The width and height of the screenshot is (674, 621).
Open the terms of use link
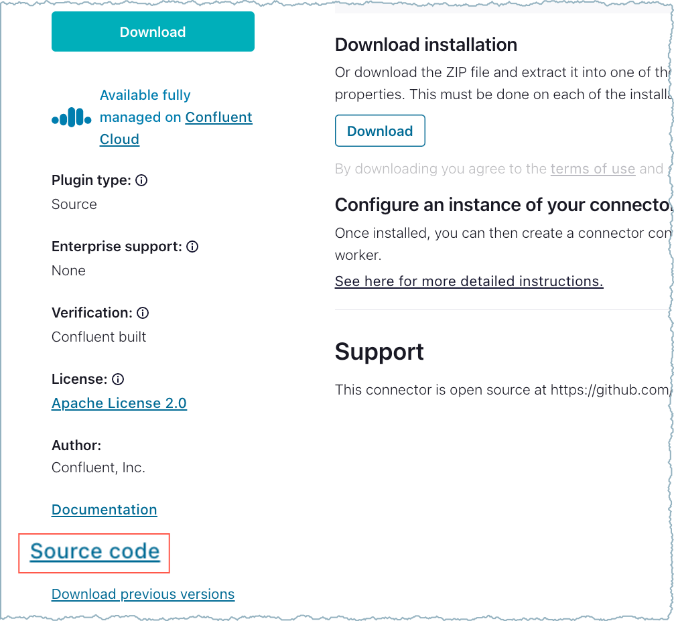[x=592, y=169]
